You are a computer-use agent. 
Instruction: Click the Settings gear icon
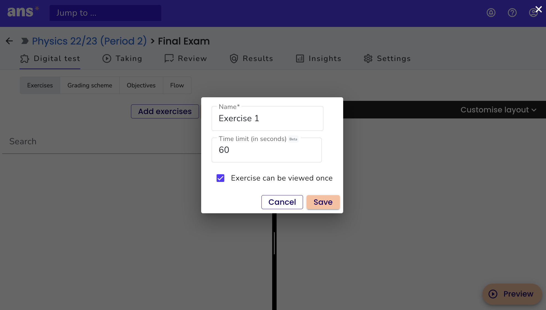(x=368, y=59)
